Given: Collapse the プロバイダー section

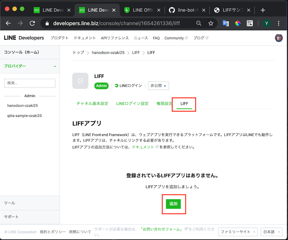Looking at the screenshot, I should coord(30,66).
